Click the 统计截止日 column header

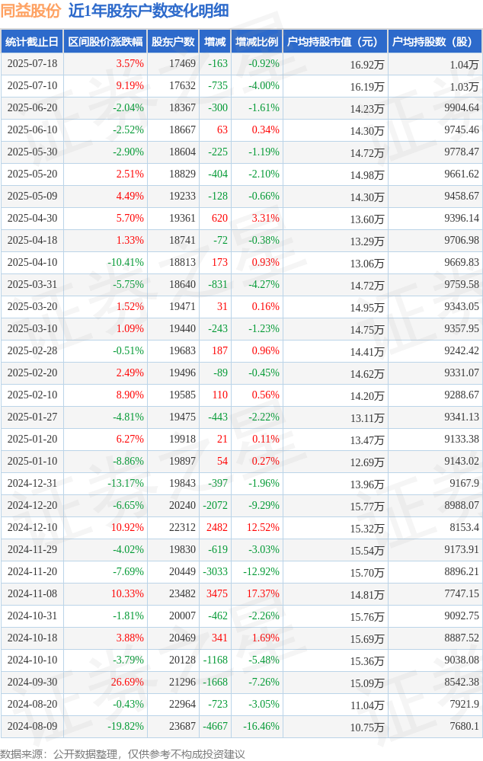coord(32,42)
